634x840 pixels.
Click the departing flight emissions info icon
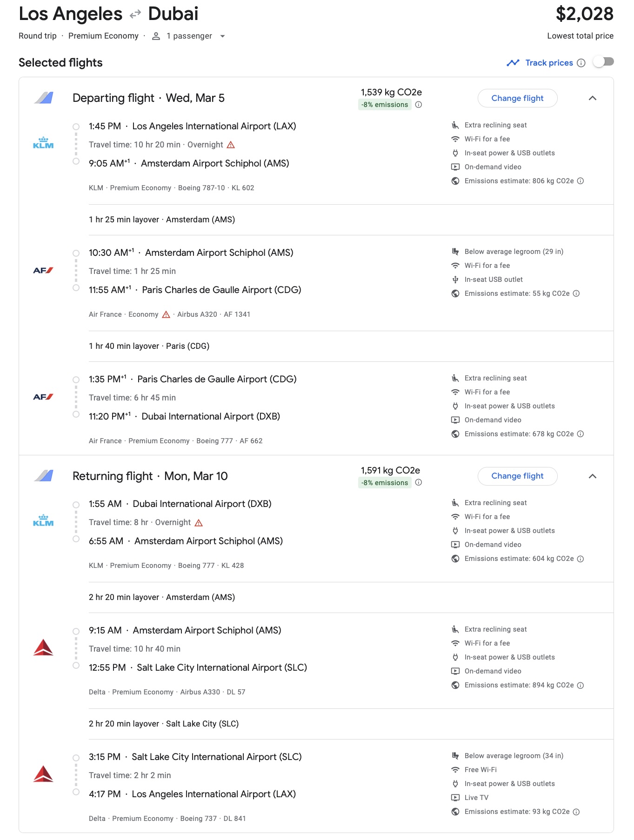pos(419,105)
